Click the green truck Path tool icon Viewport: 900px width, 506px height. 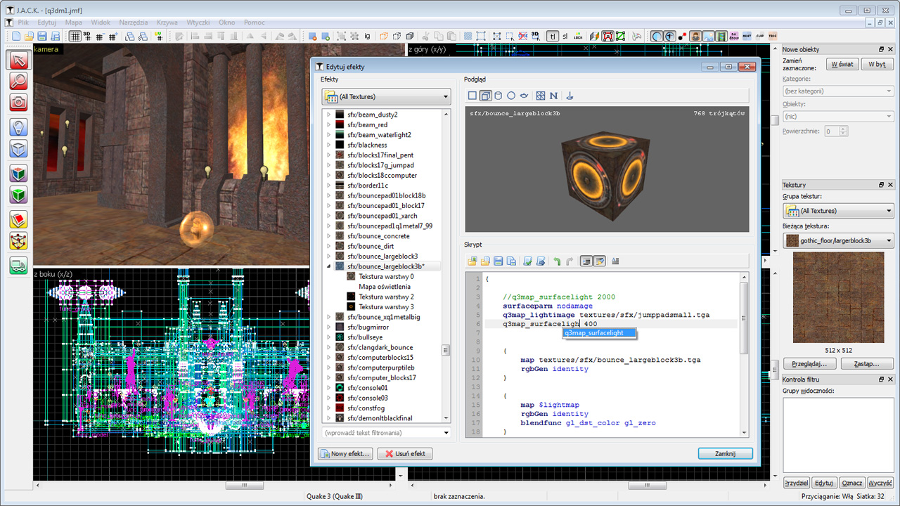(18, 265)
